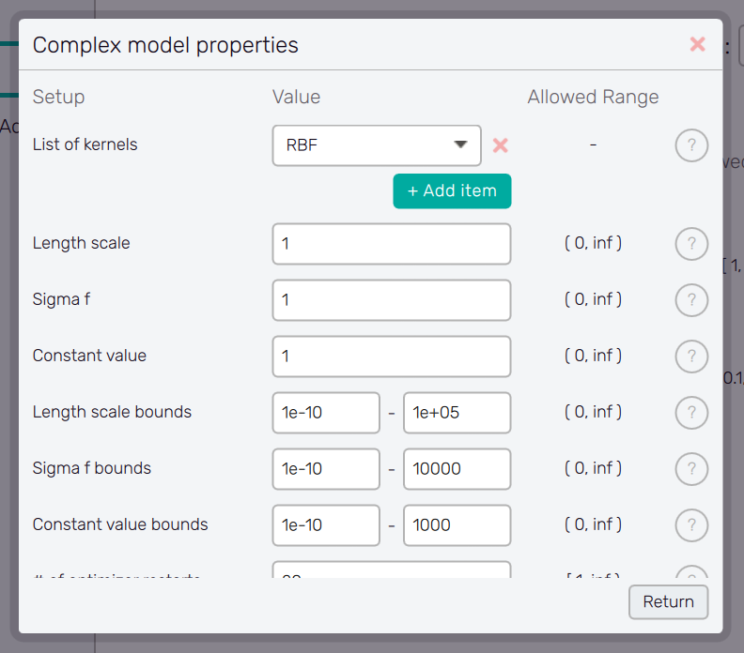
Task: Edit Length scale lower bound field
Action: click(326, 413)
